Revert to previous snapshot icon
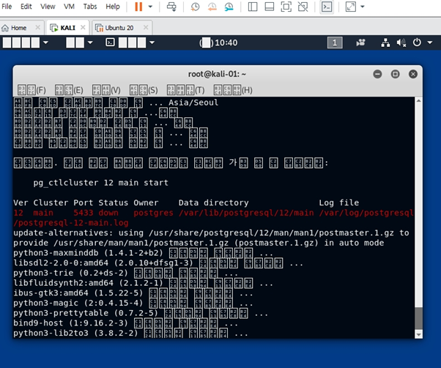441x368 pixels. [212, 7]
